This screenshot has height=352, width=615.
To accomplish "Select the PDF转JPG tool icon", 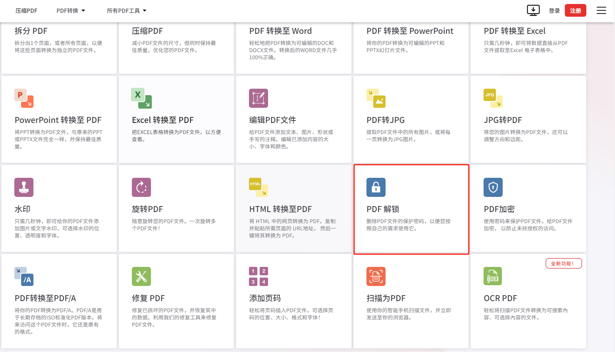I will point(376,98).
